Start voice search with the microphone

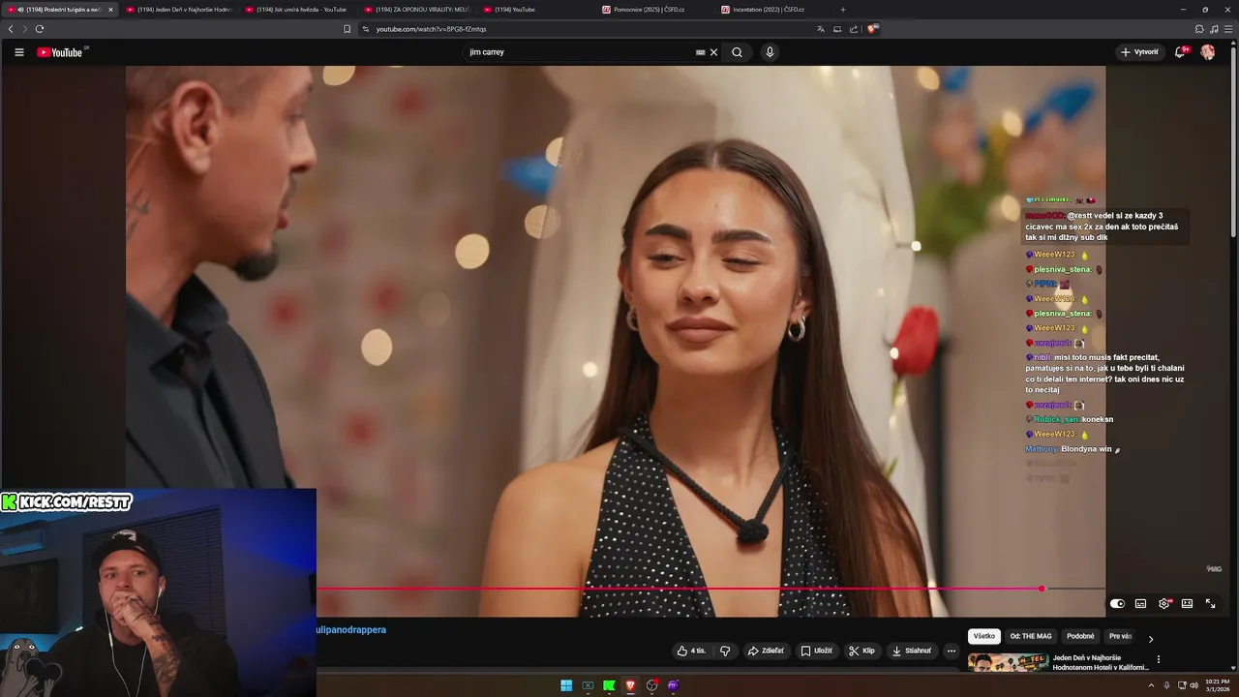[770, 52]
